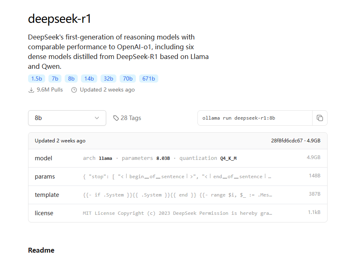Click the 1.1kB license size

click(314, 212)
